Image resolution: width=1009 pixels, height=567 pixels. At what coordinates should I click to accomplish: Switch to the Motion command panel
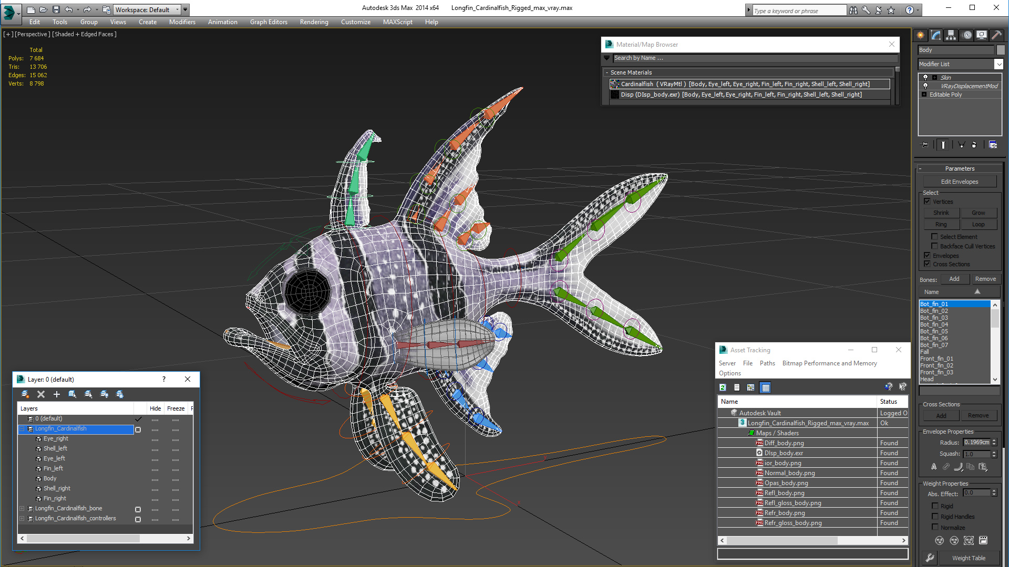click(966, 35)
